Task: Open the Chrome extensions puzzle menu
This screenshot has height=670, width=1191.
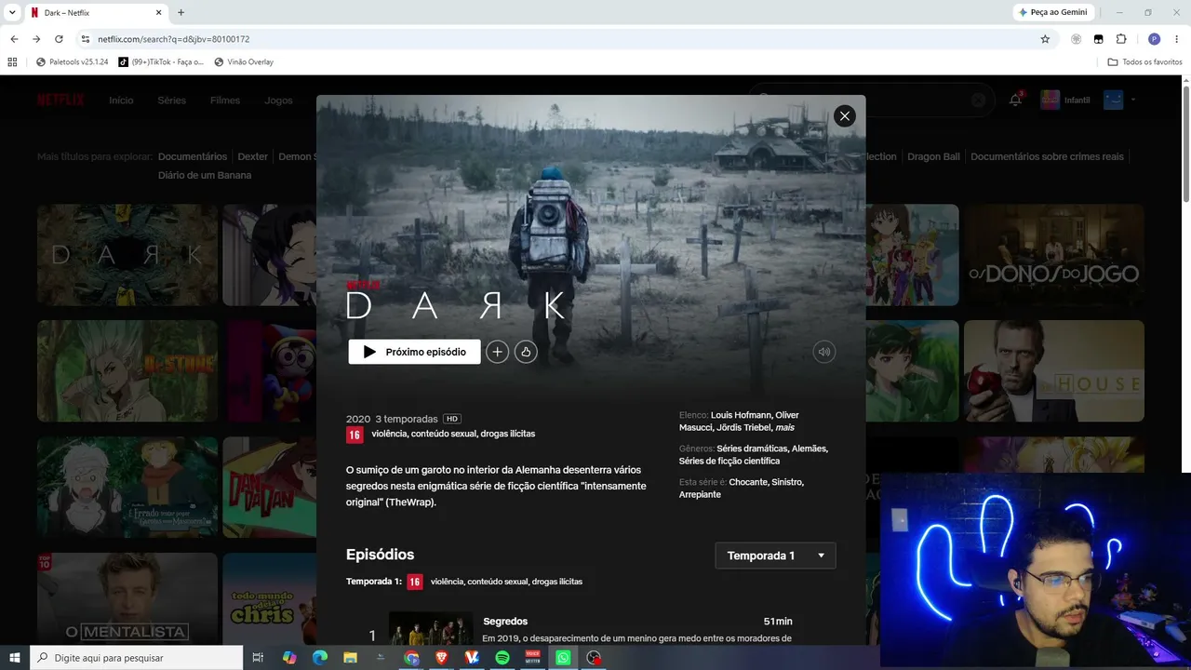Action: point(1120,39)
